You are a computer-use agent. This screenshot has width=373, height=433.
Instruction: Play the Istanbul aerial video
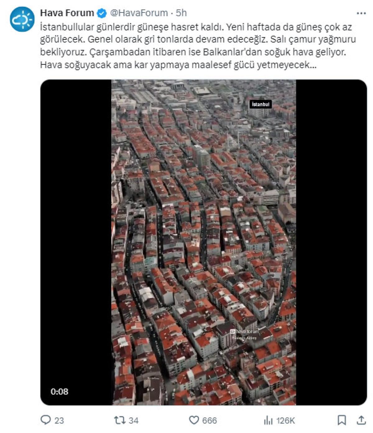click(x=204, y=242)
